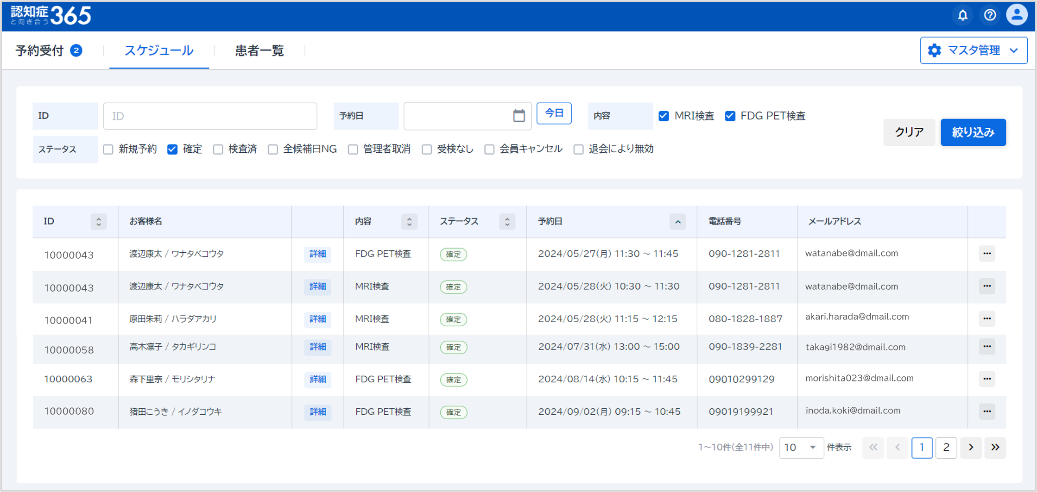Open the notifications bell icon
The image size is (1037, 492).
coord(962,15)
